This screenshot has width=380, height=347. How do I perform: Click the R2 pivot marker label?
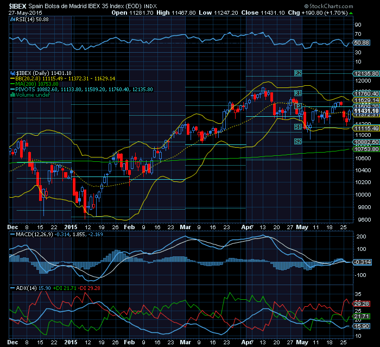(298, 73)
